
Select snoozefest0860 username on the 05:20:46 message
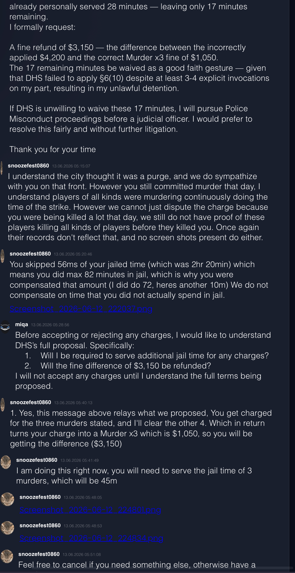30,254
